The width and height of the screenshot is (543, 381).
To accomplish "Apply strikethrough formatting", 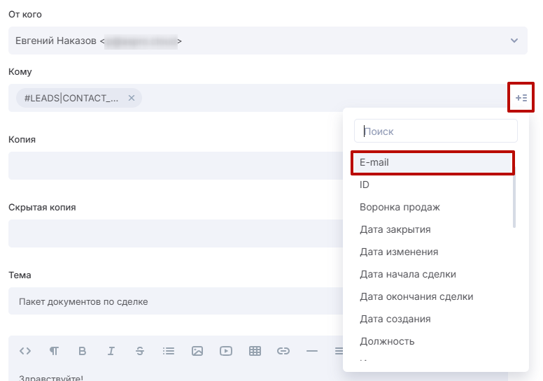I will click(139, 351).
